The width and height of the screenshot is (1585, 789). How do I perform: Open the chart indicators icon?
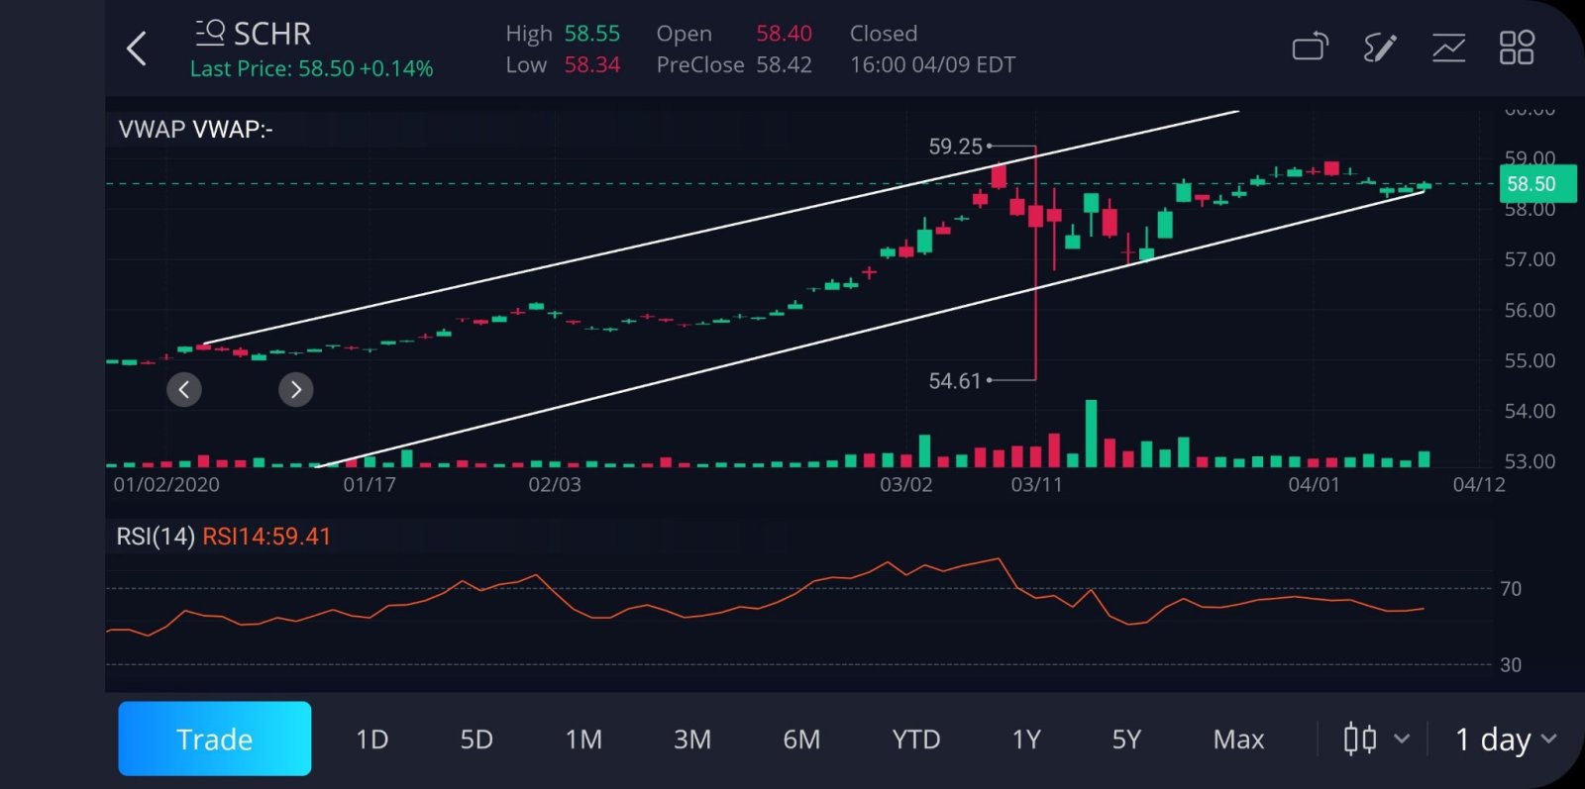click(1448, 47)
